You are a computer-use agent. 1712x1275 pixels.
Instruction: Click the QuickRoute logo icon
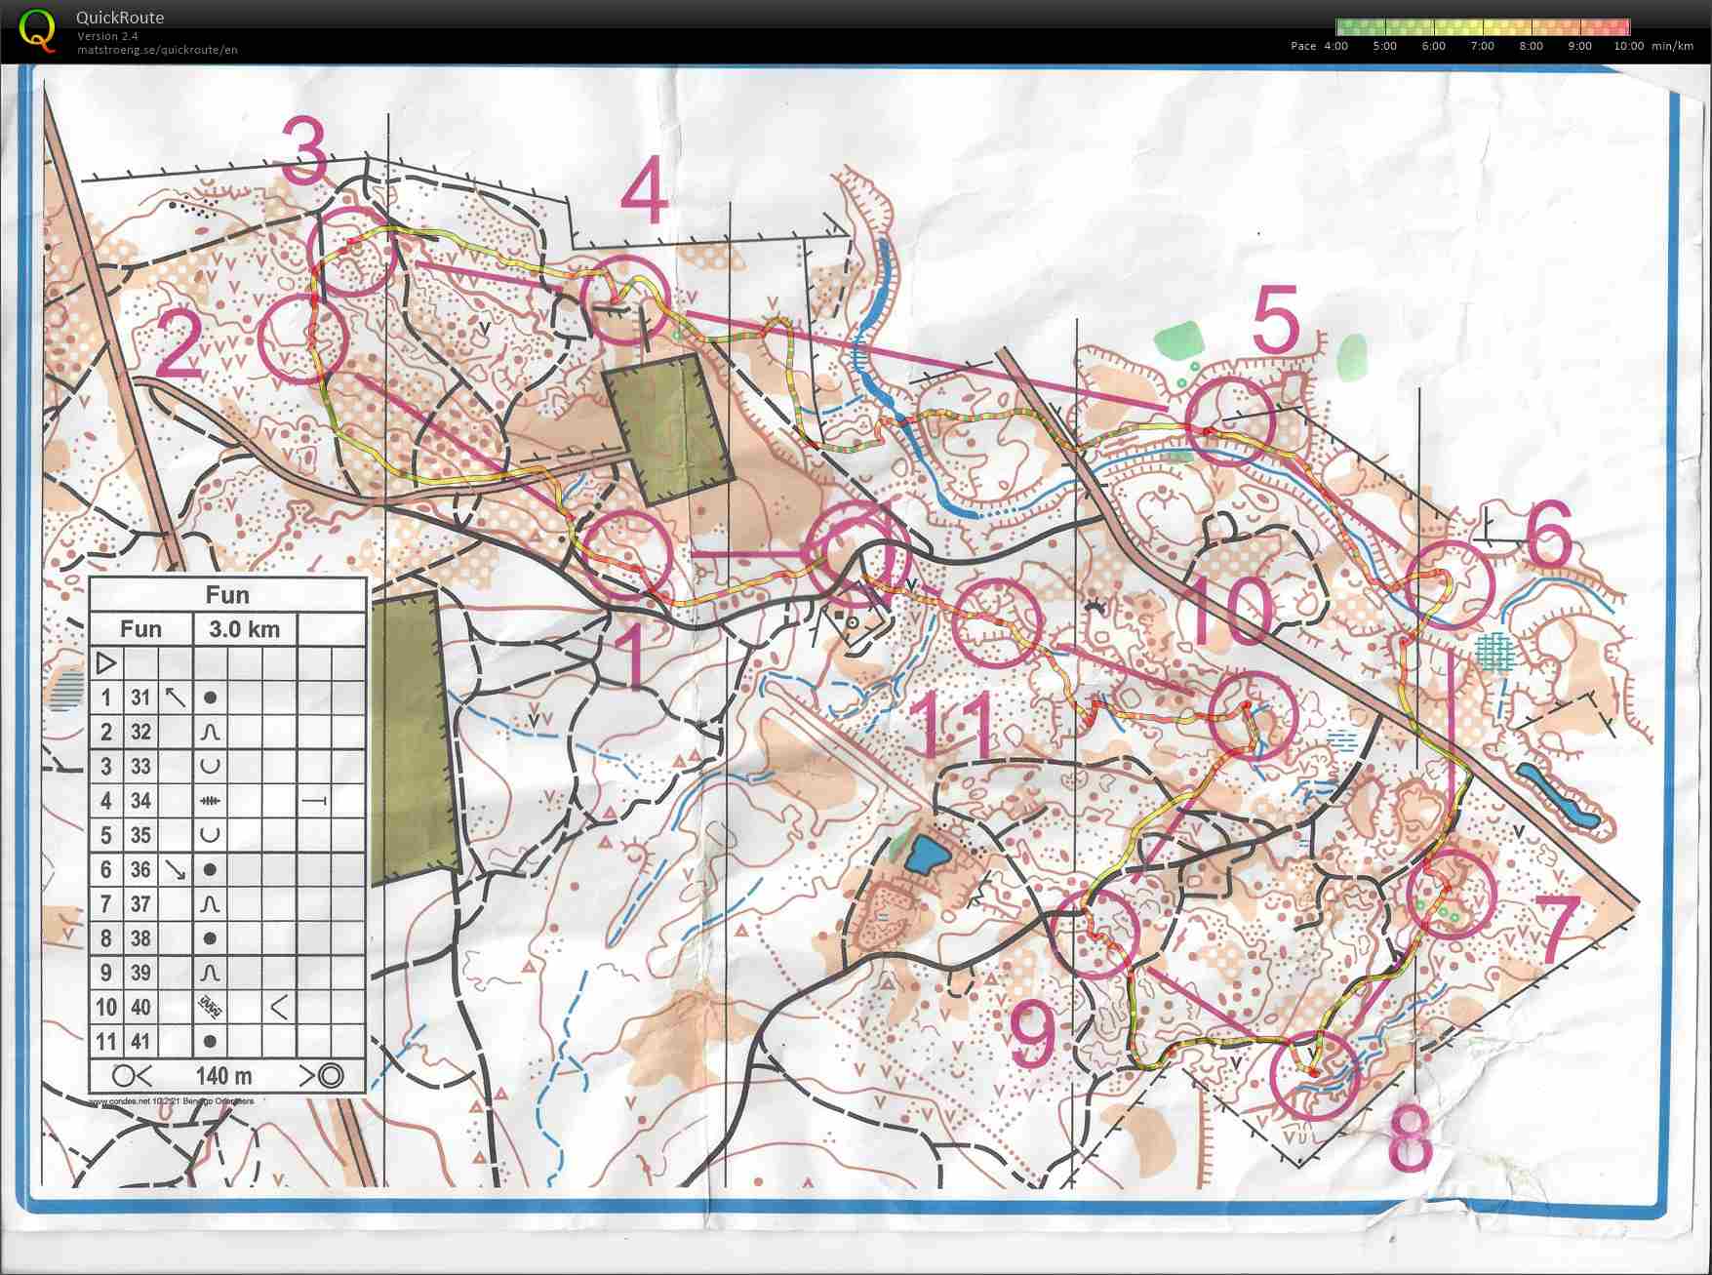[37, 29]
